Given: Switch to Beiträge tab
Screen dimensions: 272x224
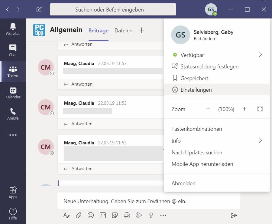Looking at the screenshot, I should 98,31.
